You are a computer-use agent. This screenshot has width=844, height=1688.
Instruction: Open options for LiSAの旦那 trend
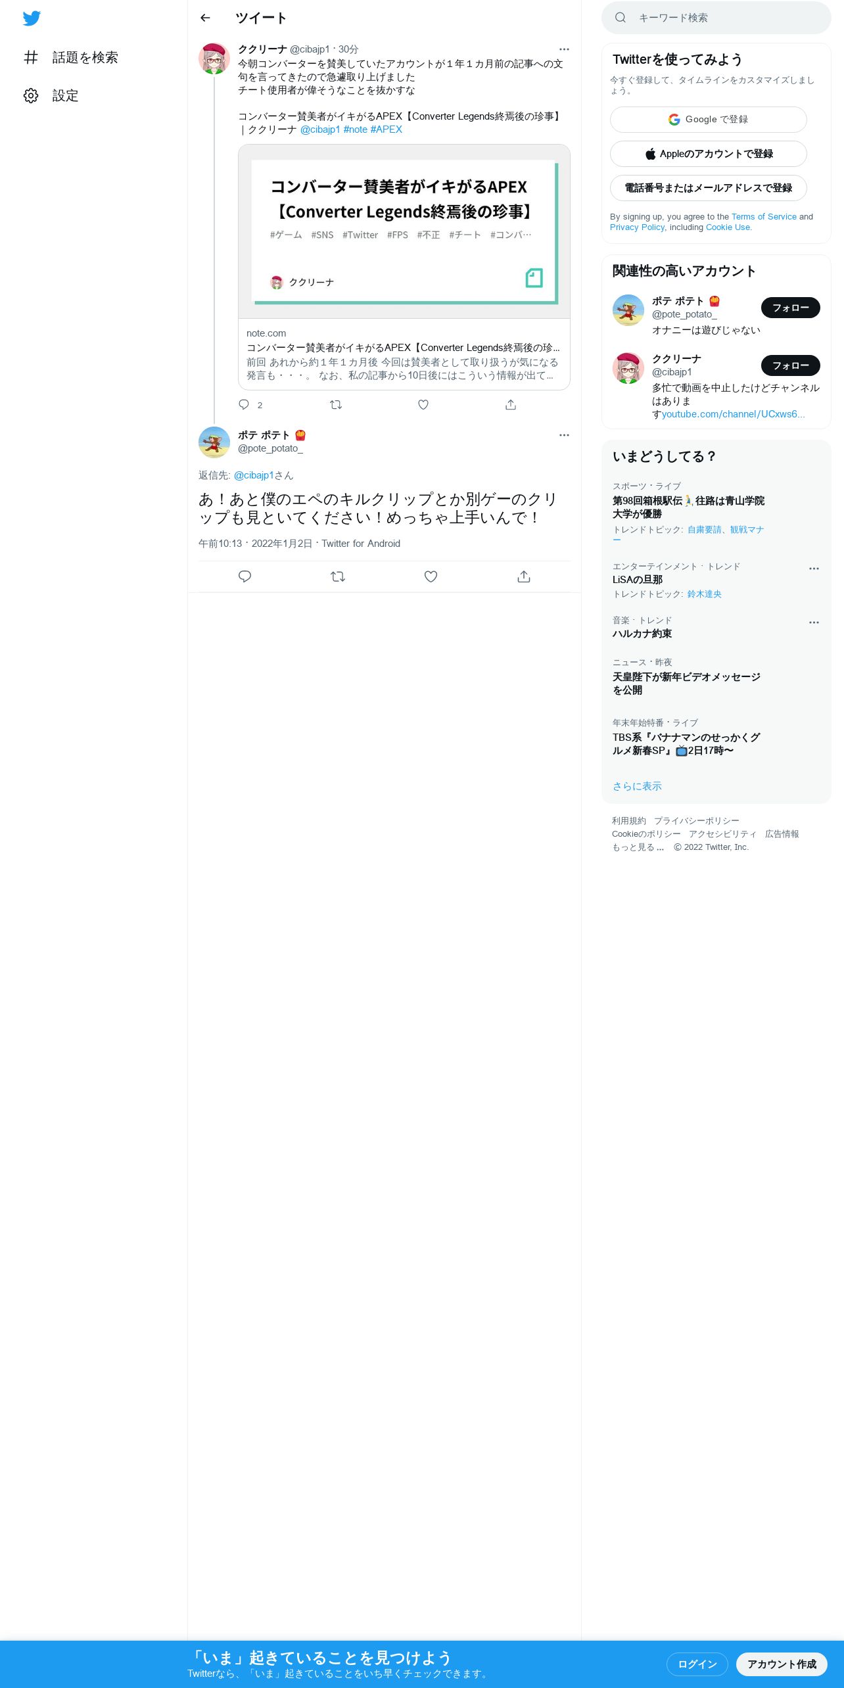coord(814,569)
